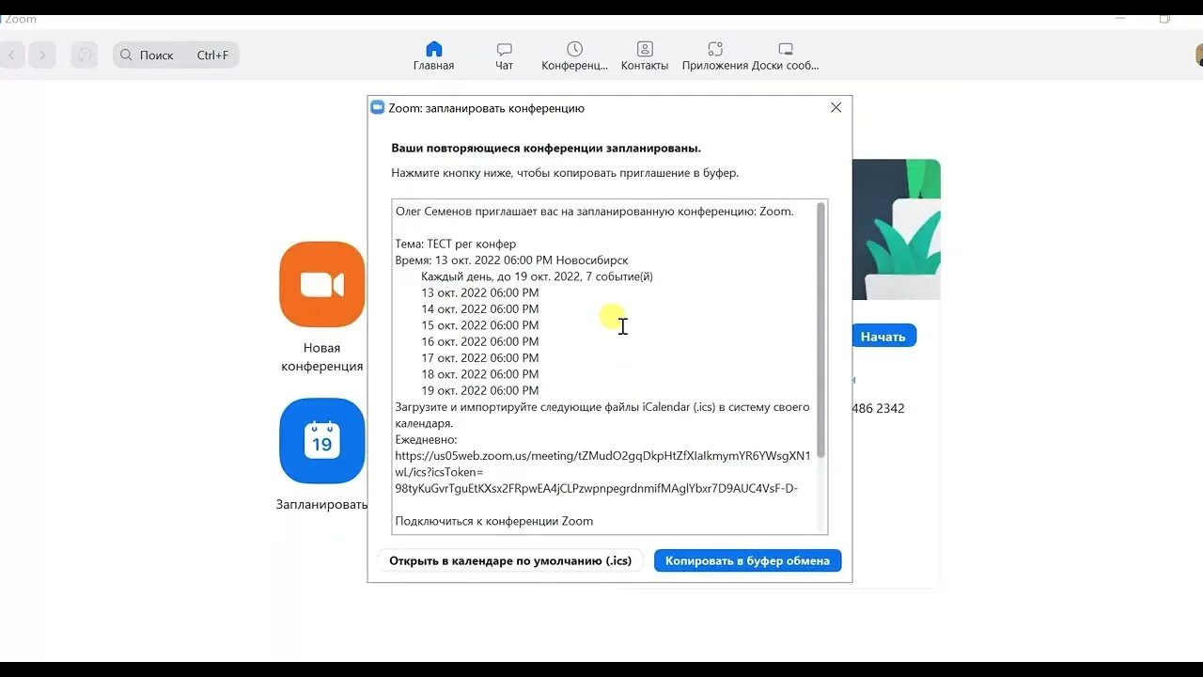Close the Zoom schedule dialog
The image size is (1203, 677).
tap(836, 108)
